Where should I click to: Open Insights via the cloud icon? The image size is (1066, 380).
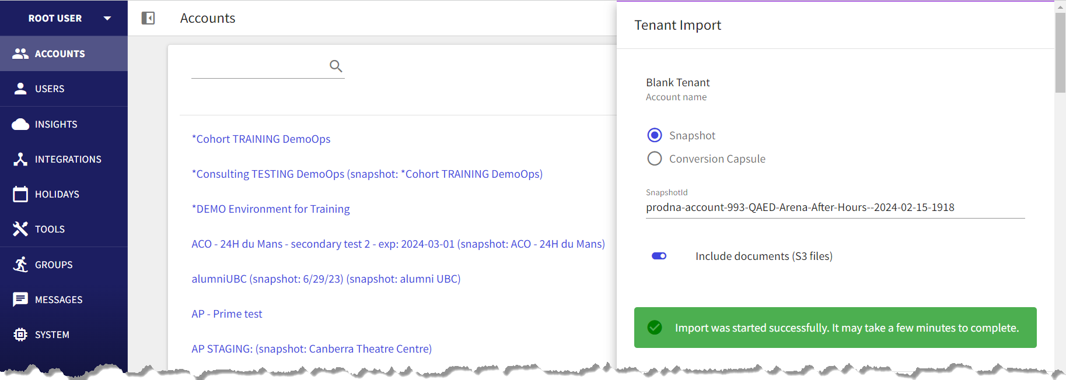point(20,124)
